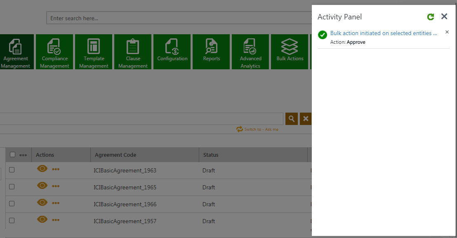Toggle the select-all checkbox in header
Screen dimensions: 457x238
coord(12,155)
